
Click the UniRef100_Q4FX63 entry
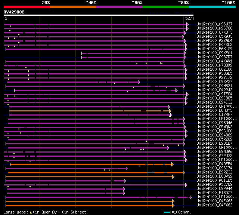click(x=214, y=201)
